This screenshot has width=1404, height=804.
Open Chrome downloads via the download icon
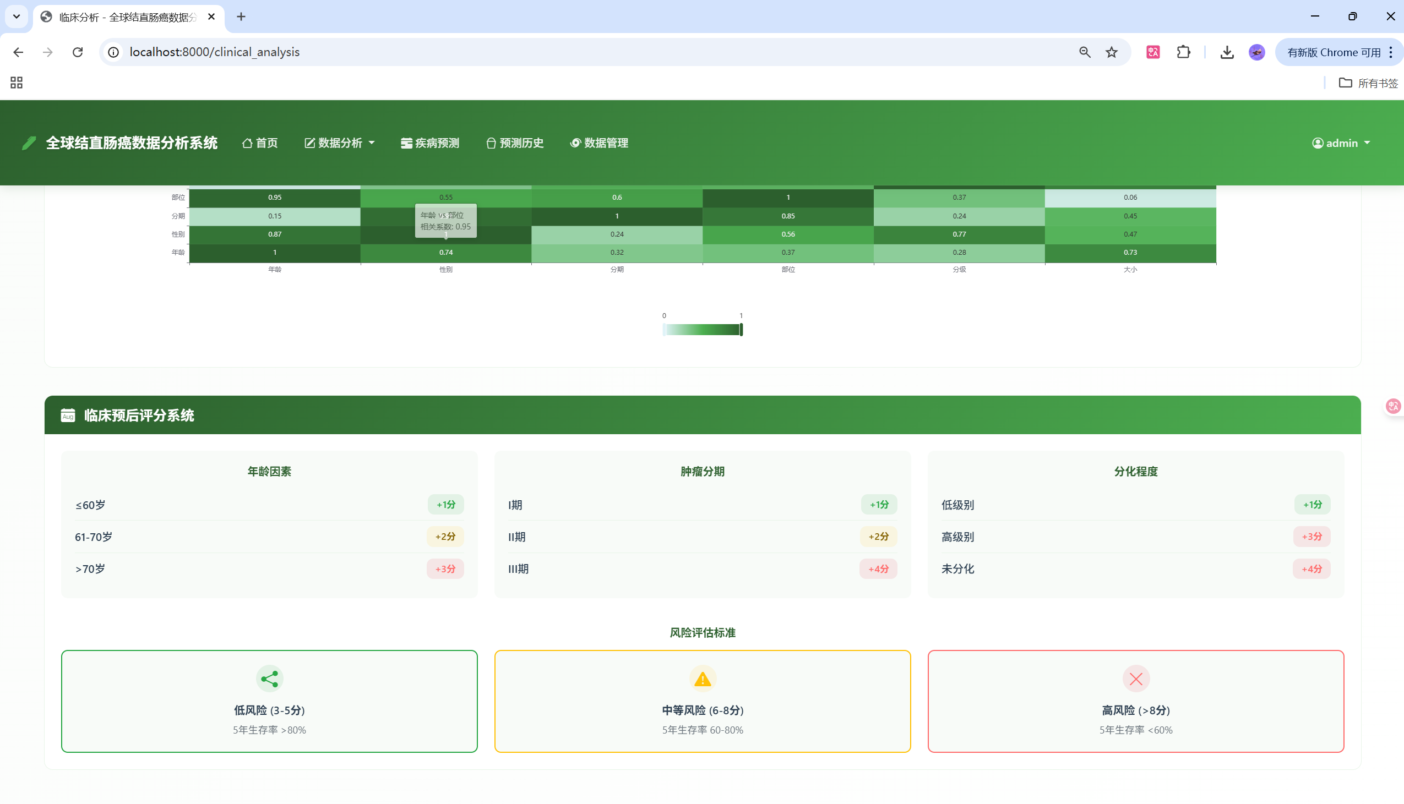1226,52
